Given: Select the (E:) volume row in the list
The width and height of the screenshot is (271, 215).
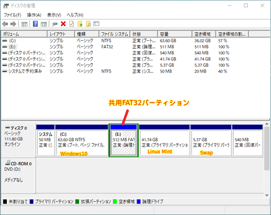Looking at the screenshot, I should [124, 46].
